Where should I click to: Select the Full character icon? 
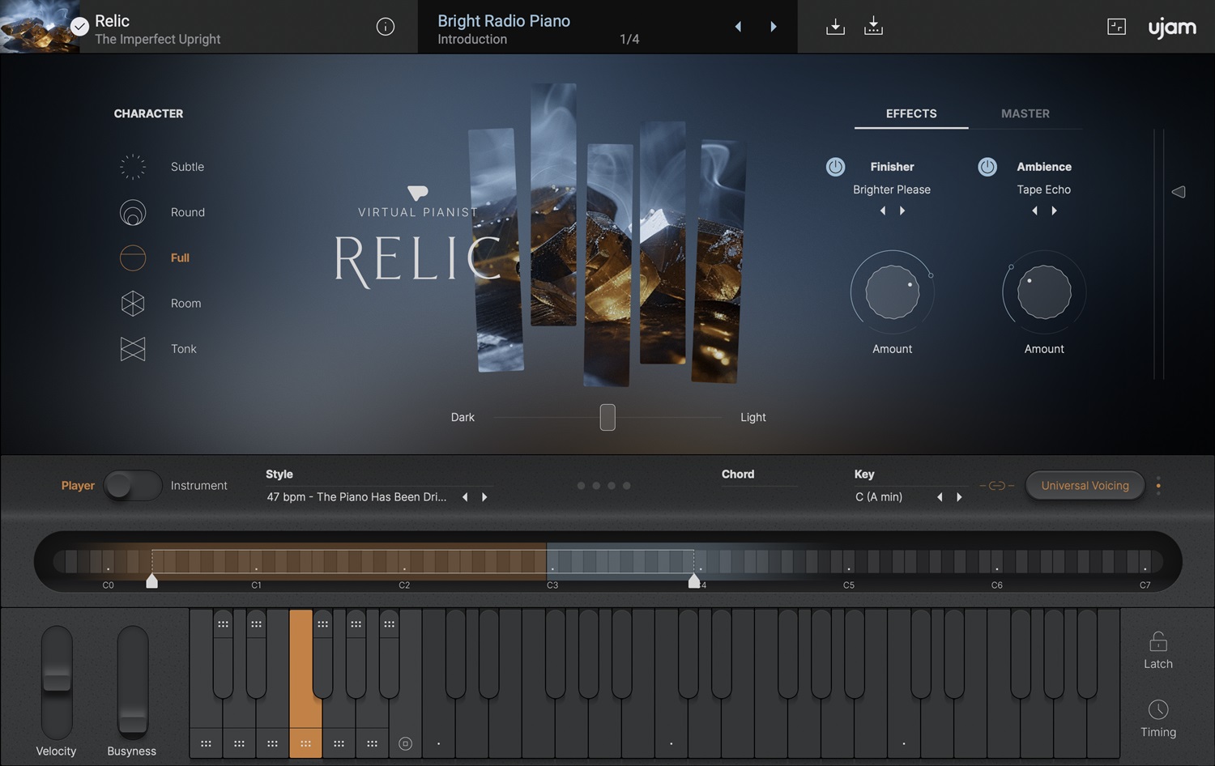(x=133, y=257)
